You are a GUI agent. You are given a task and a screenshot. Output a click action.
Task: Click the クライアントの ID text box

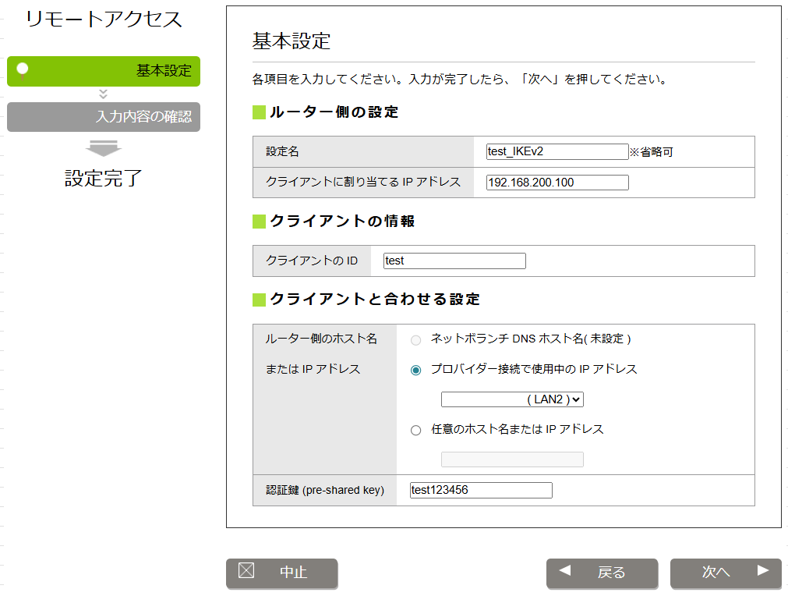454,261
